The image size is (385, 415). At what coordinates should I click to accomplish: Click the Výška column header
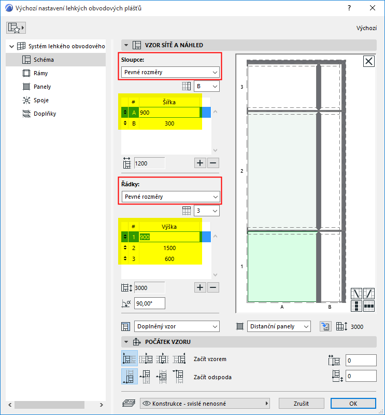(169, 227)
